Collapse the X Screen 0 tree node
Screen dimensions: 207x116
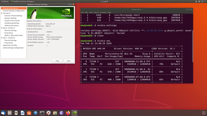pos(2,13)
